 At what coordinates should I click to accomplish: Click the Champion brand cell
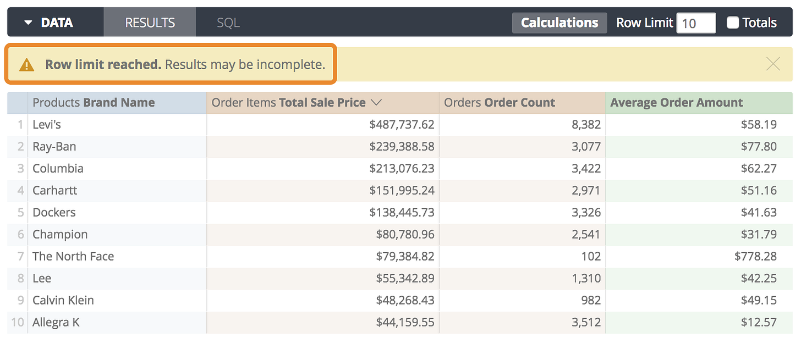(117, 235)
